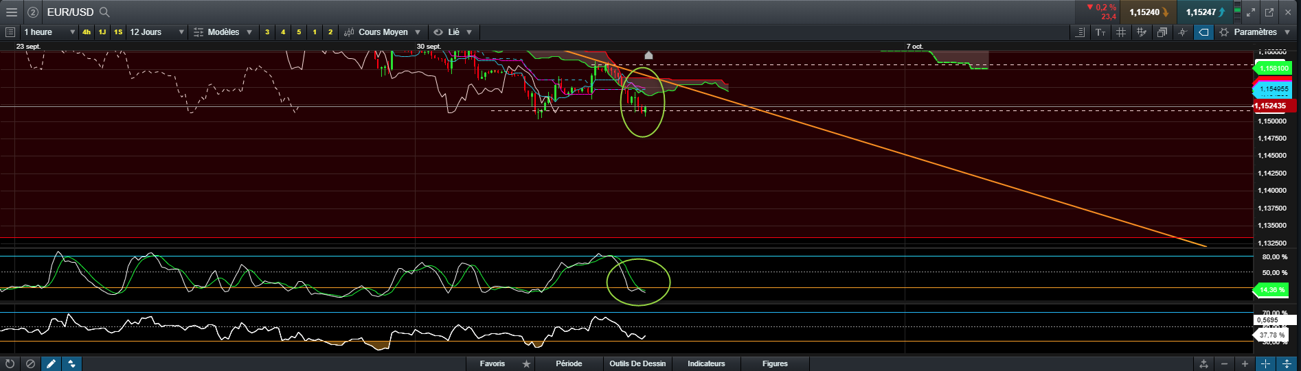Select the 4h timeframe shortcut
The height and width of the screenshot is (371, 1301).
pos(87,32)
